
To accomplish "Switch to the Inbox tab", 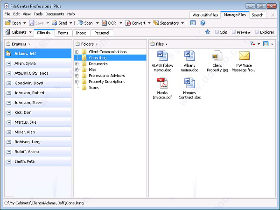I will pyautogui.click(x=81, y=33).
